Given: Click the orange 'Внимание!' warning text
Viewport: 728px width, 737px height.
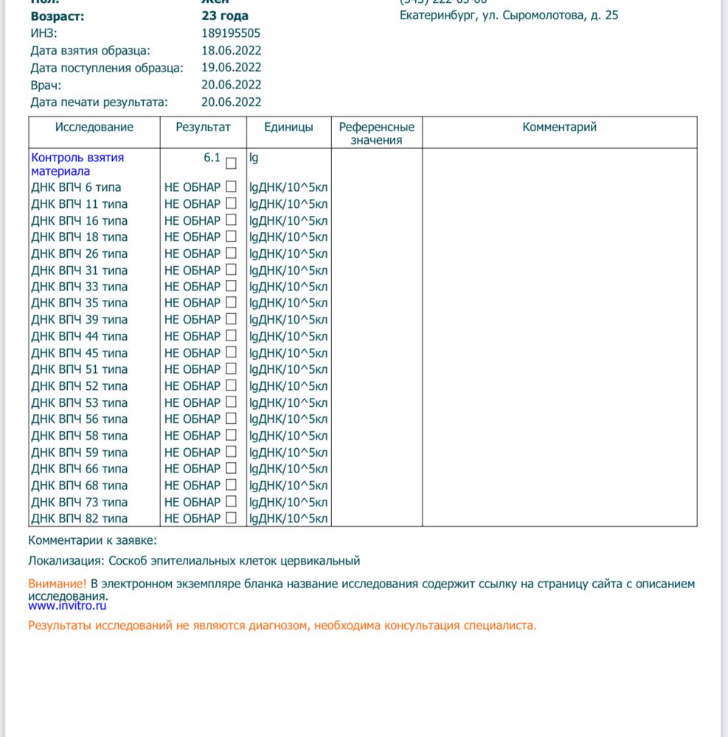Looking at the screenshot, I should pyautogui.click(x=58, y=584).
